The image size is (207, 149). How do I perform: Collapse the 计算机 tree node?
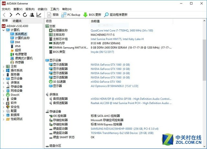4,30
